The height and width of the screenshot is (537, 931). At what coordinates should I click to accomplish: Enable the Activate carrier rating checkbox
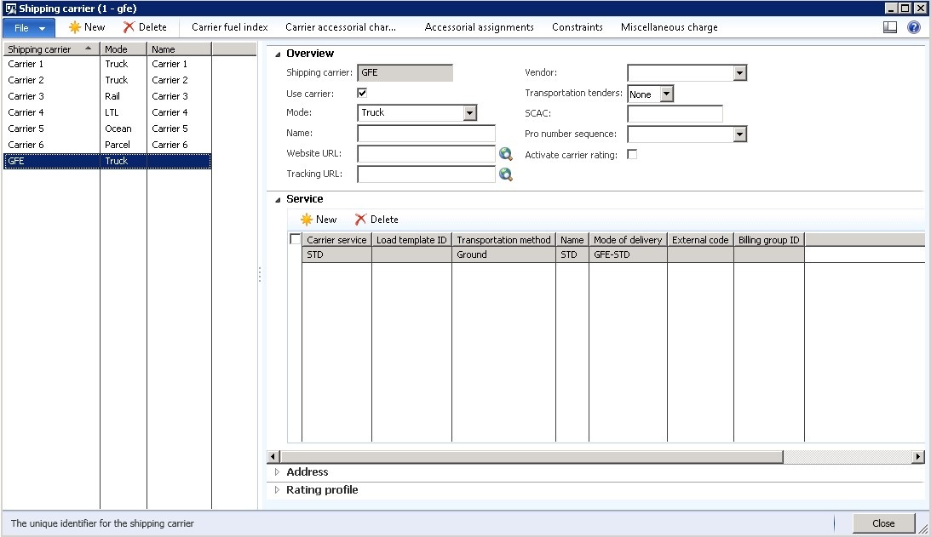(x=632, y=154)
